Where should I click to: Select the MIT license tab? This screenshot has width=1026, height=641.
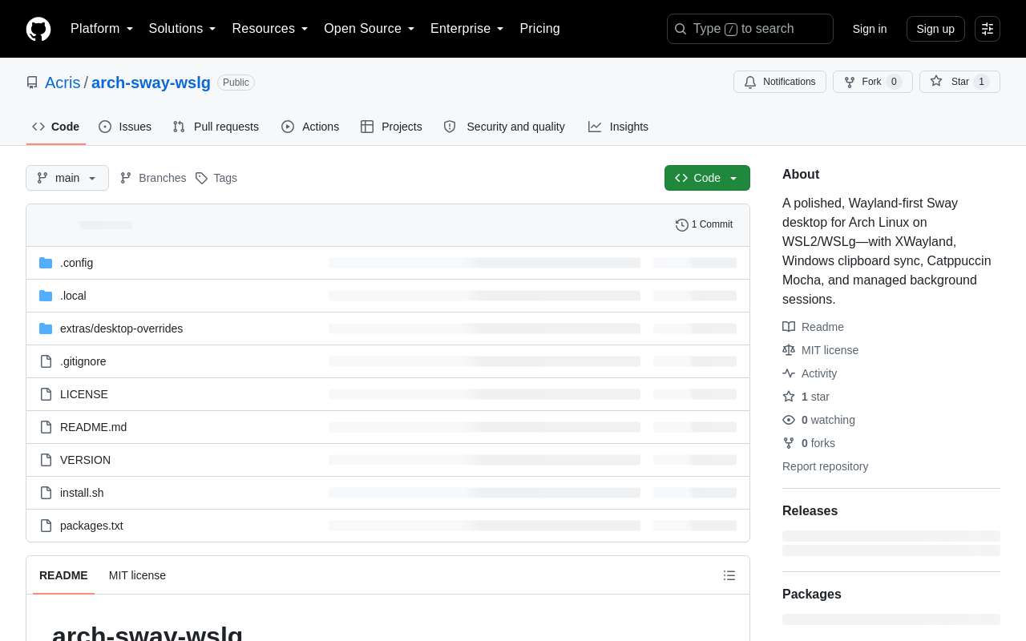point(137,575)
